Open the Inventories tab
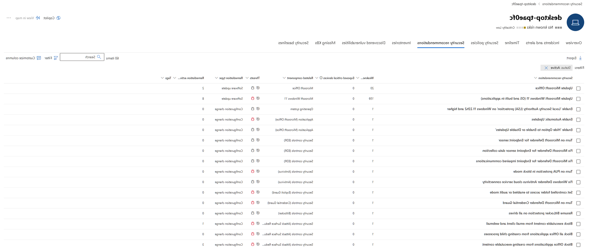Viewport: 590px width, 249px height. point(401,43)
